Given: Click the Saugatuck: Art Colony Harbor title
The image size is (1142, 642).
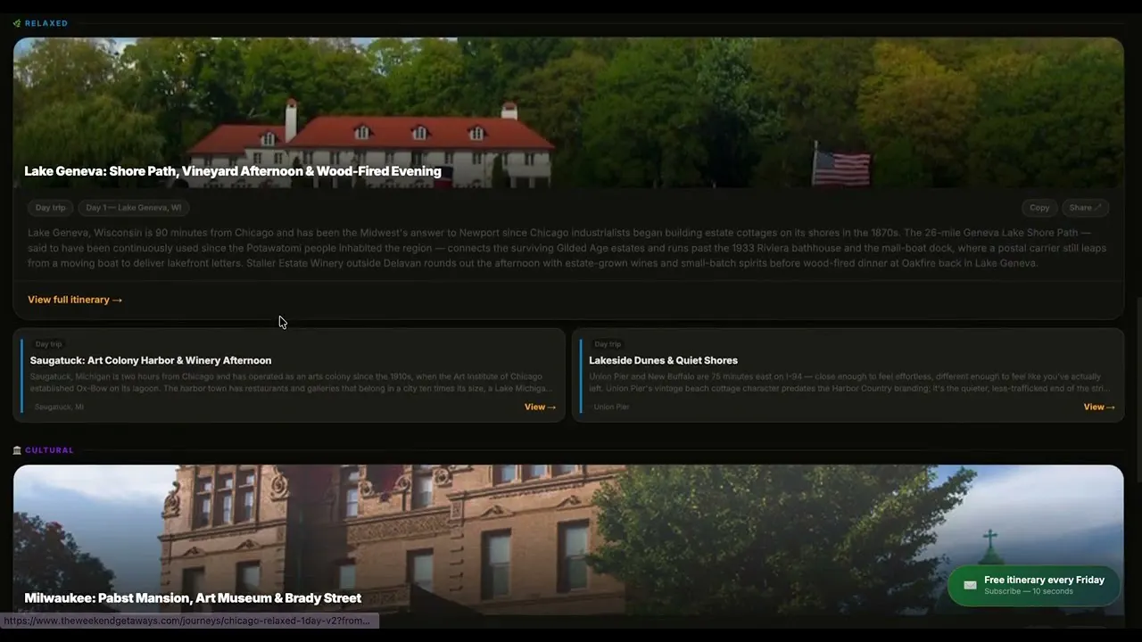Looking at the screenshot, I should [x=151, y=360].
